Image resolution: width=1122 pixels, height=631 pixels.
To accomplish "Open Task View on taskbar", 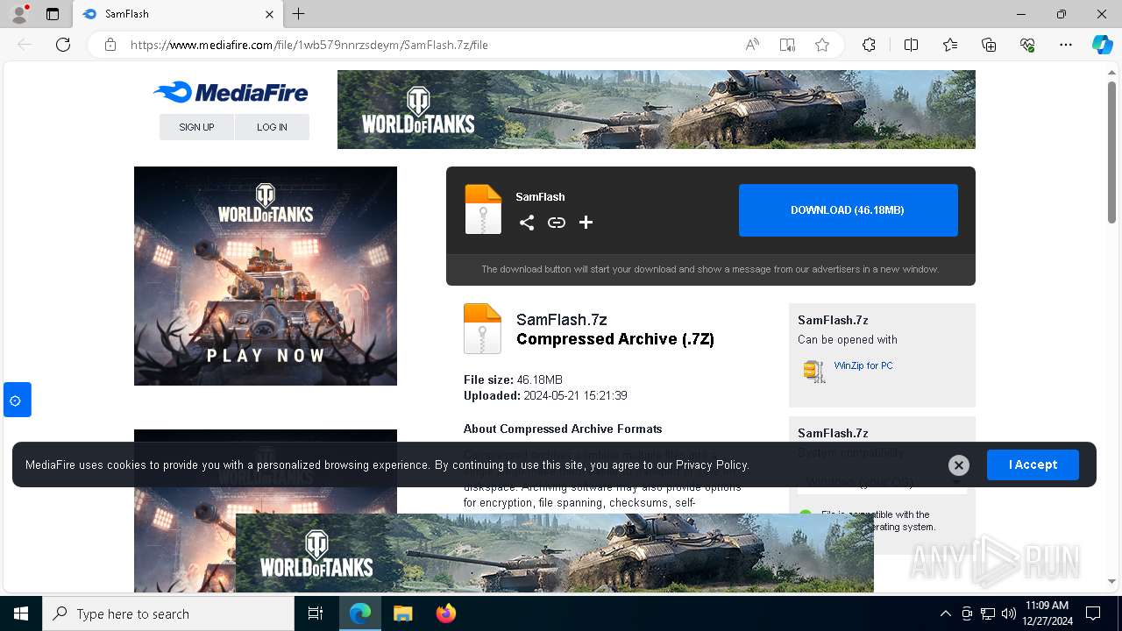I will pos(316,613).
